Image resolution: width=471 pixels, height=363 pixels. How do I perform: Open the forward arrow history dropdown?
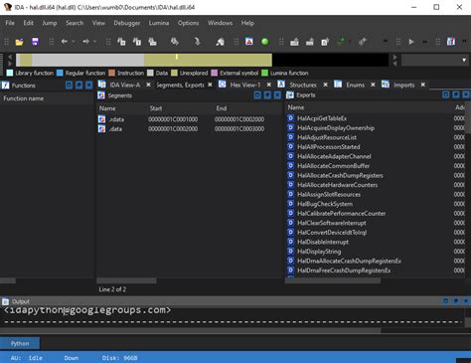pos(94,42)
